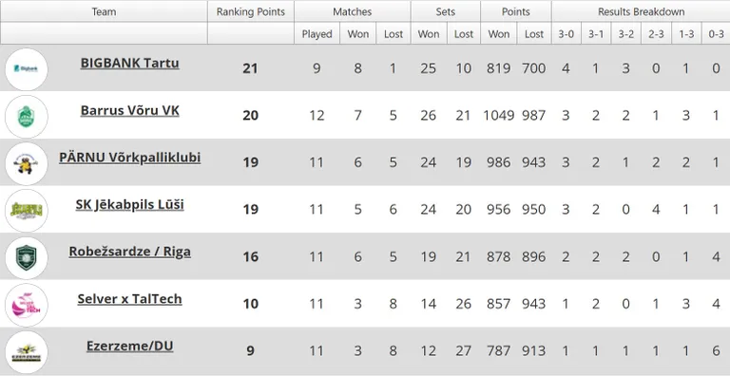
Task: Click the Barrus Võru VK green logo
Action: point(26,117)
